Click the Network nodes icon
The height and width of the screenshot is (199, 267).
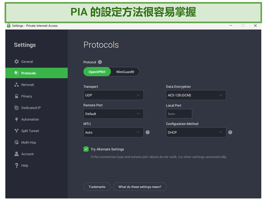click(x=17, y=85)
